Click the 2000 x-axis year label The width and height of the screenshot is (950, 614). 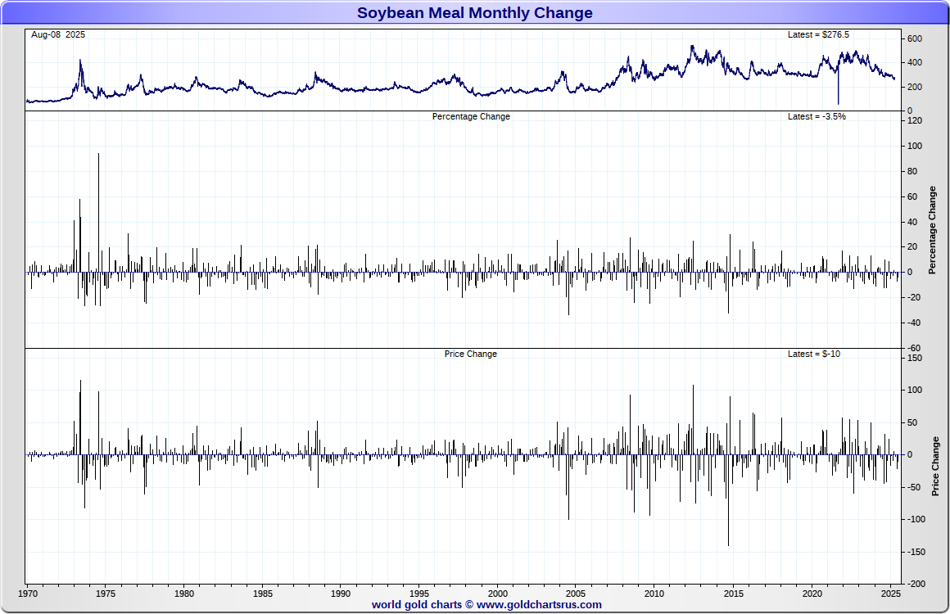point(498,594)
